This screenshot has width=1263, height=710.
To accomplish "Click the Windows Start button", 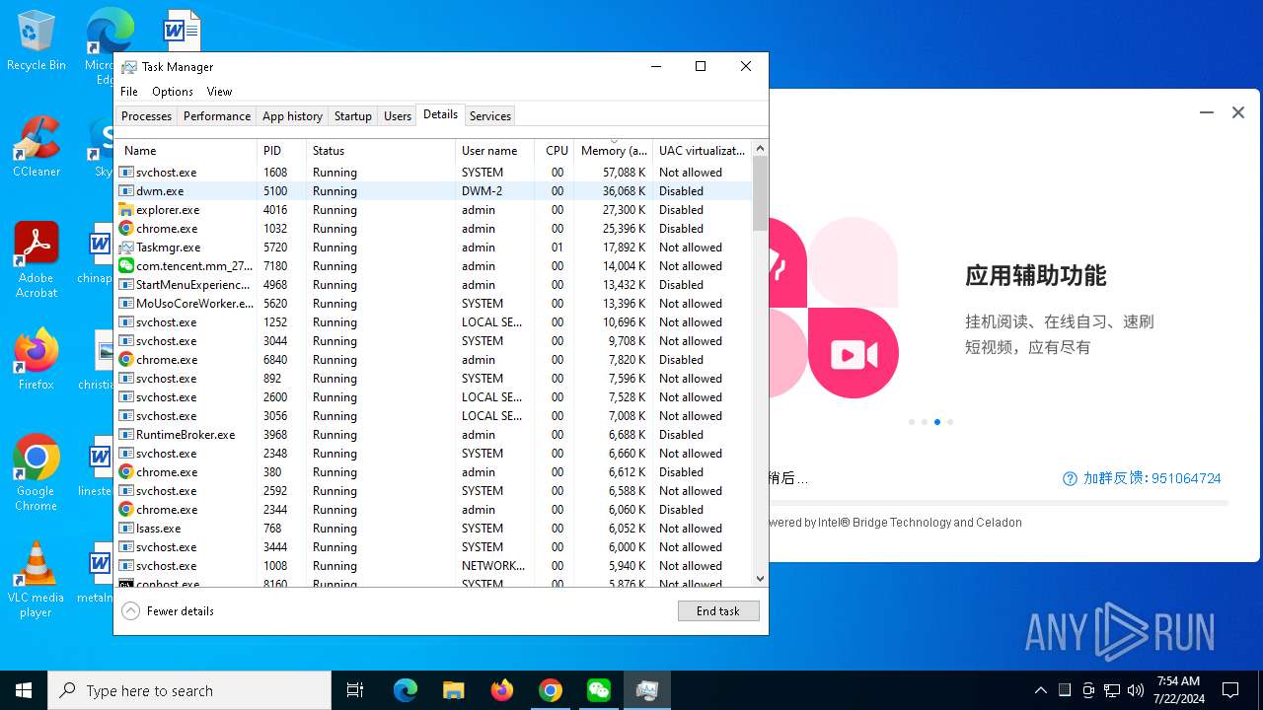I will (x=24, y=690).
